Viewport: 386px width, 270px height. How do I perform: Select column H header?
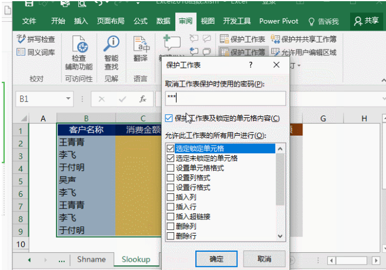(x=364, y=118)
